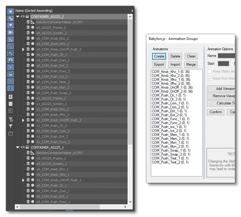Toggle the Display Lights bulb icon
The width and height of the screenshot is (241, 217).
click(x=11, y=25)
